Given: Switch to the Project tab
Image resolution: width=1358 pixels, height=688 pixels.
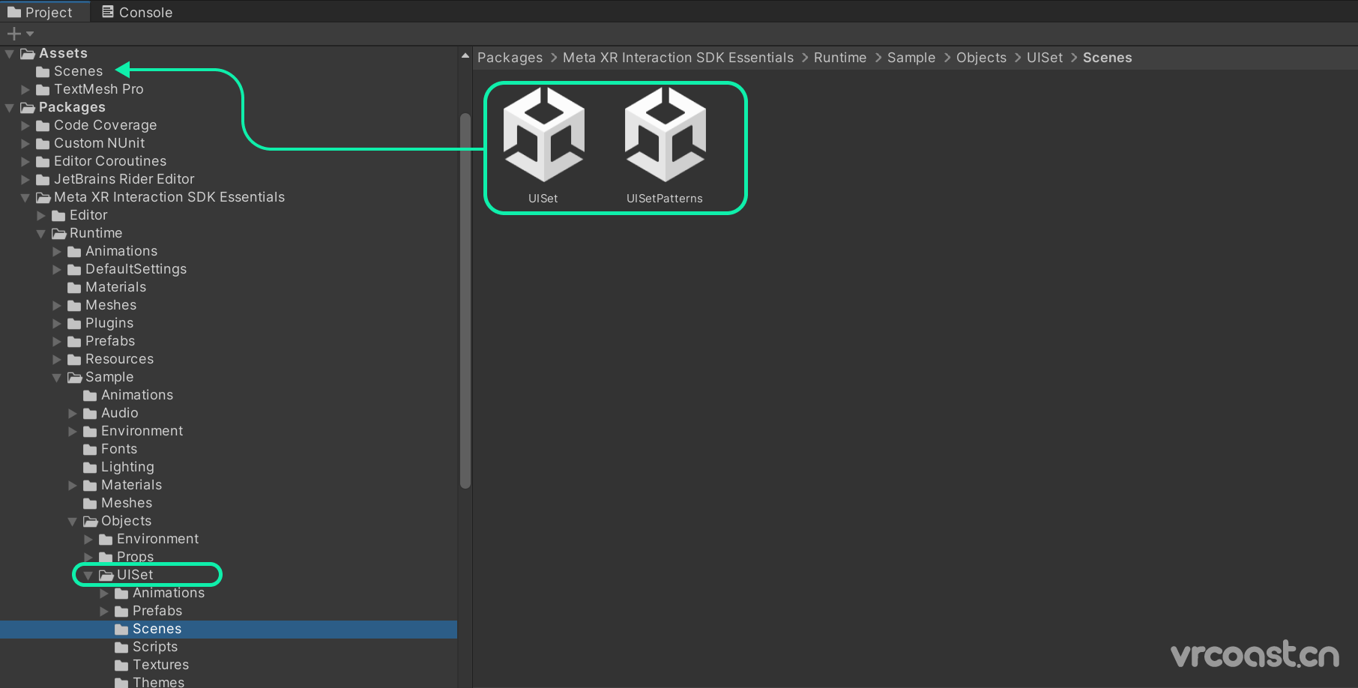Looking at the screenshot, I should coord(40,12).
